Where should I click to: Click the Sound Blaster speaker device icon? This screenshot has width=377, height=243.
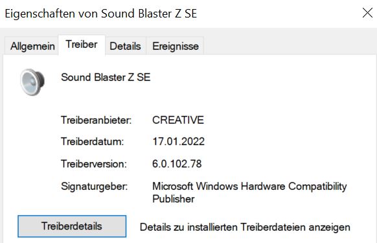(x=32, y=82)
